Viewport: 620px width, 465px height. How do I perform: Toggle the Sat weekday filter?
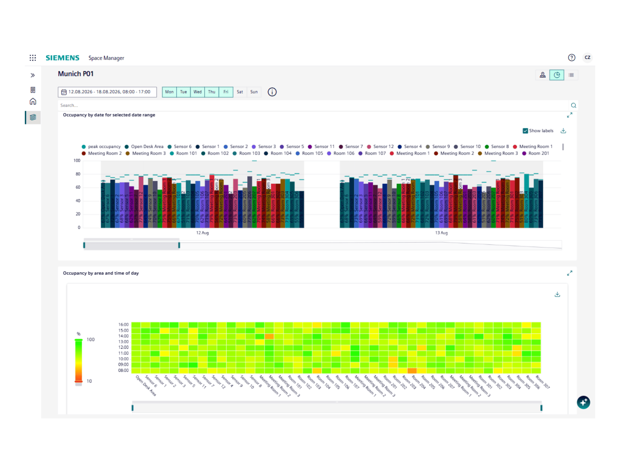pyautogui.click(x=240, y=92)
